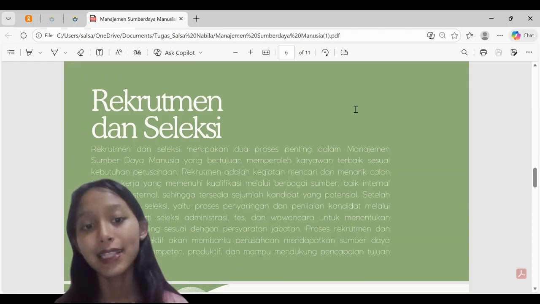
Task: Switch to the first orange-icon tab
Action: click(x=29, y=19)
